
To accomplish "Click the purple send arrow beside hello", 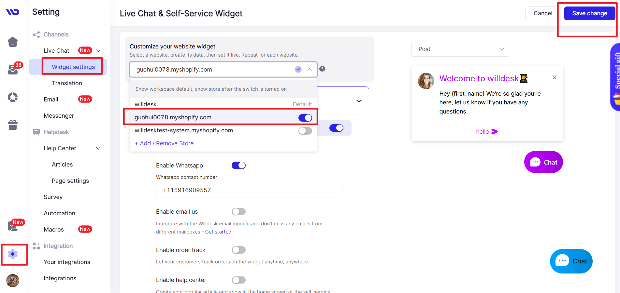I will pyautogui.click(x=495, y=132).
